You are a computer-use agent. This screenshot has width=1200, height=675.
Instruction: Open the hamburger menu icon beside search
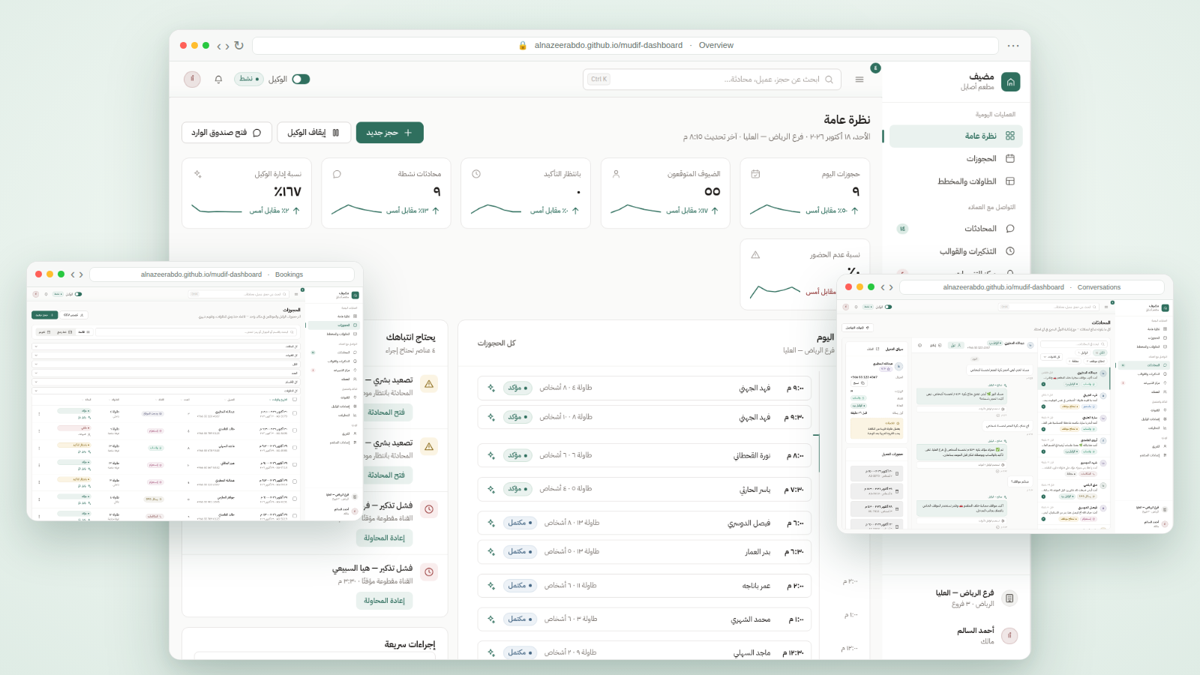(x=859, y=79)
